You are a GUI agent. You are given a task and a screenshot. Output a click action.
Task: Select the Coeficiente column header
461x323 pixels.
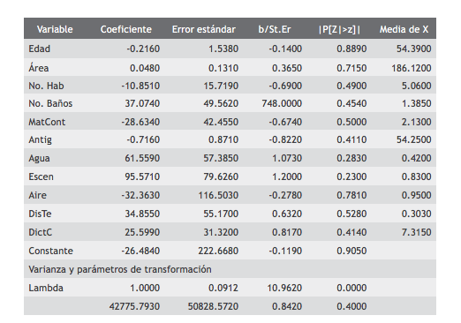tap(126, 29)
